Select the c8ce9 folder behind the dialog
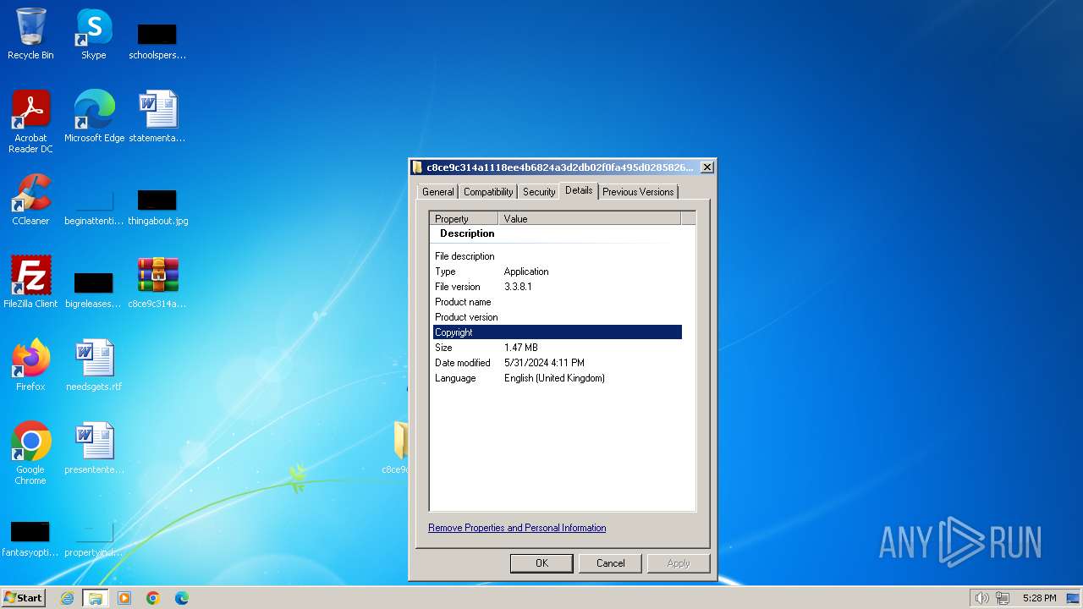This screenshot has width=1083, height=609. coord(399,448)
